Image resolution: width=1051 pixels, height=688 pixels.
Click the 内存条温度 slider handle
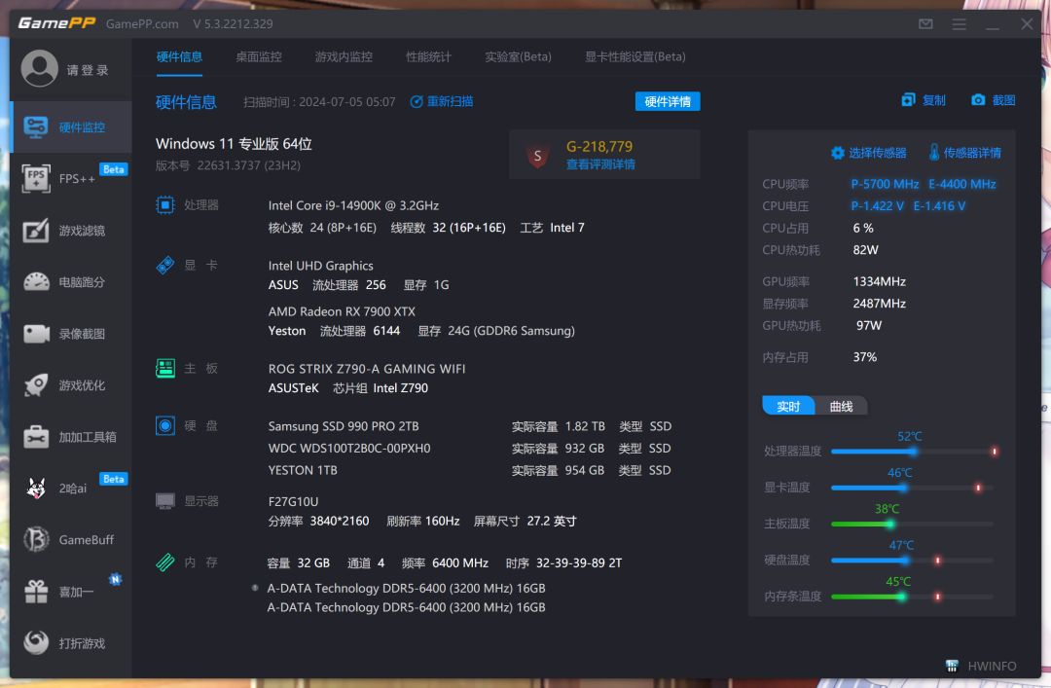tap(901, 597)
